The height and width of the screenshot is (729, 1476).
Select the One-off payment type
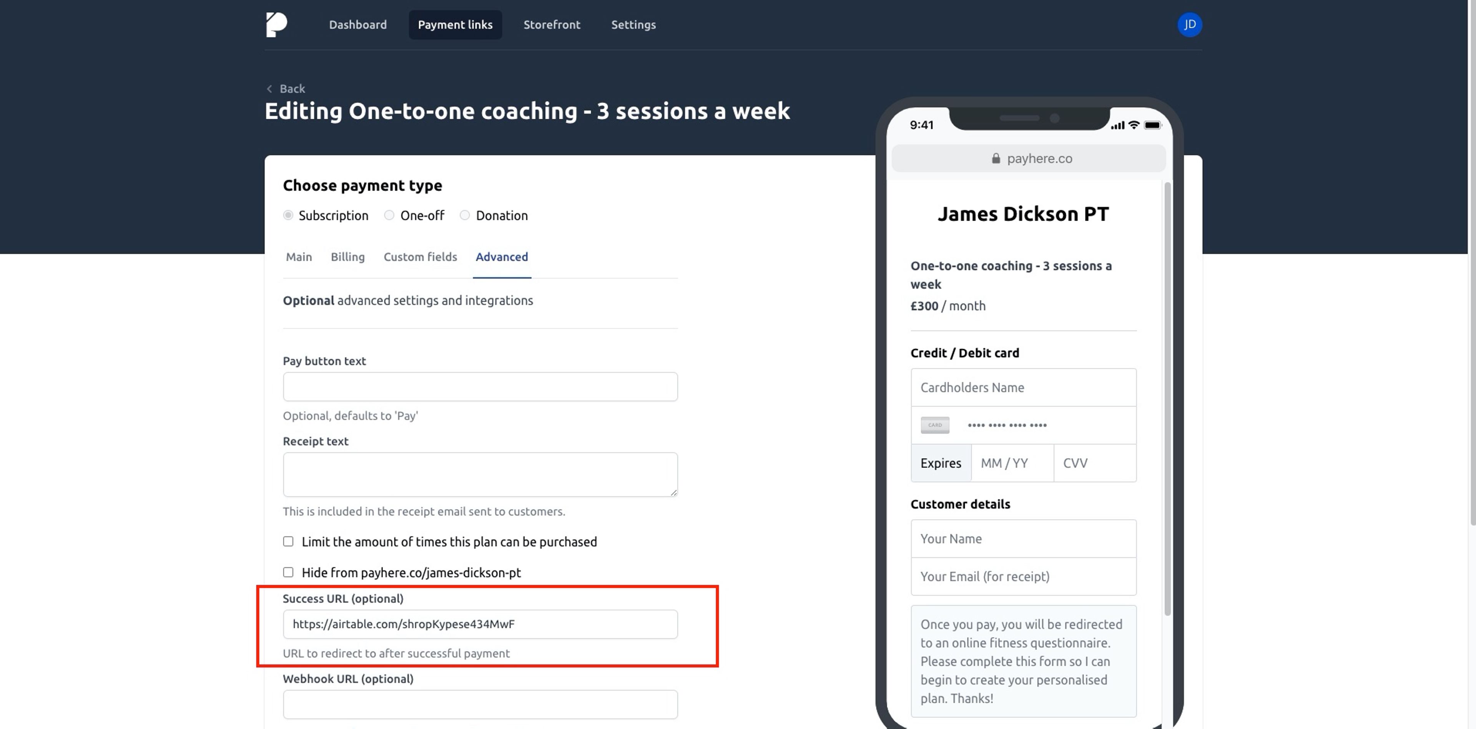pyautogui.click(x=389, y=215)
